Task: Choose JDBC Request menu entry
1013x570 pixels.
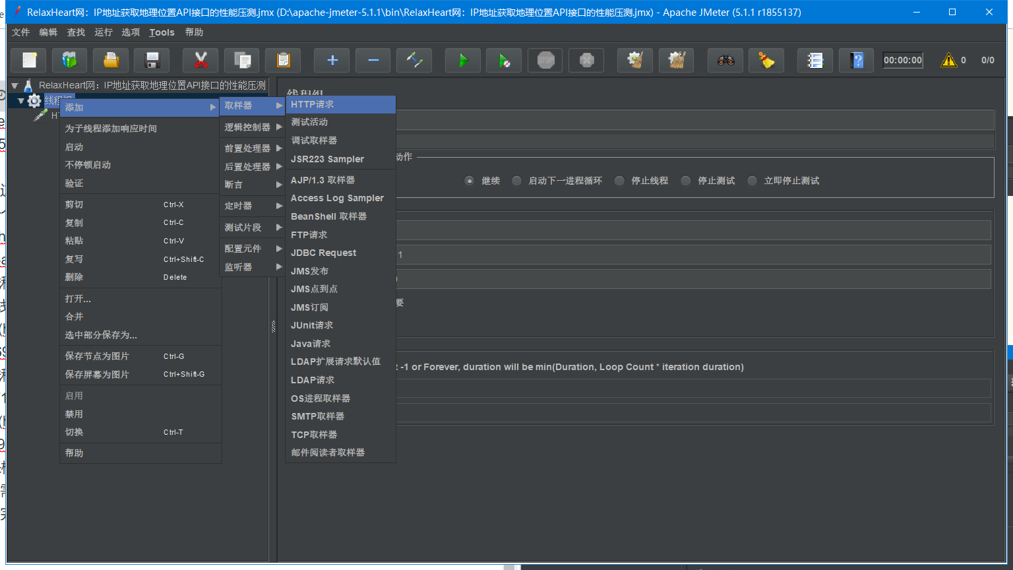Action: (x=340, y=253)
